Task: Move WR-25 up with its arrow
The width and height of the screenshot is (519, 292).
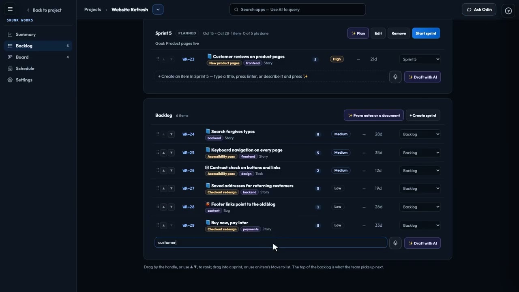Action: [x=164, y=153]
